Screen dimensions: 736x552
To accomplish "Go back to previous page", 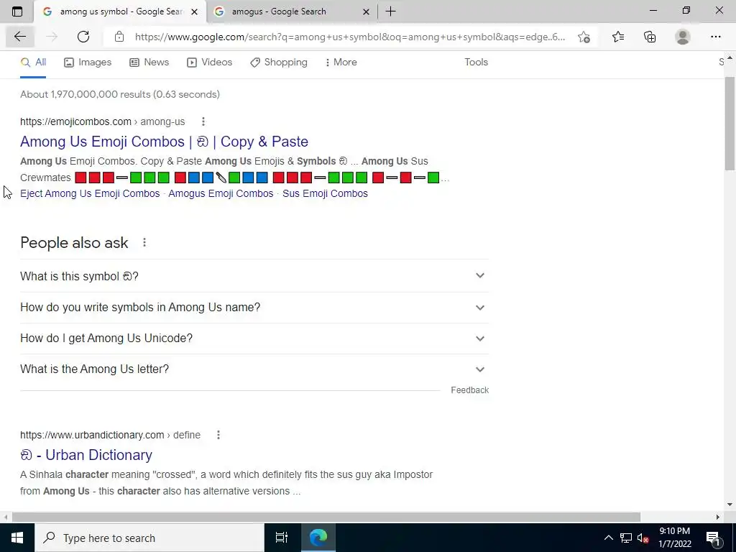I will [19, 37].
